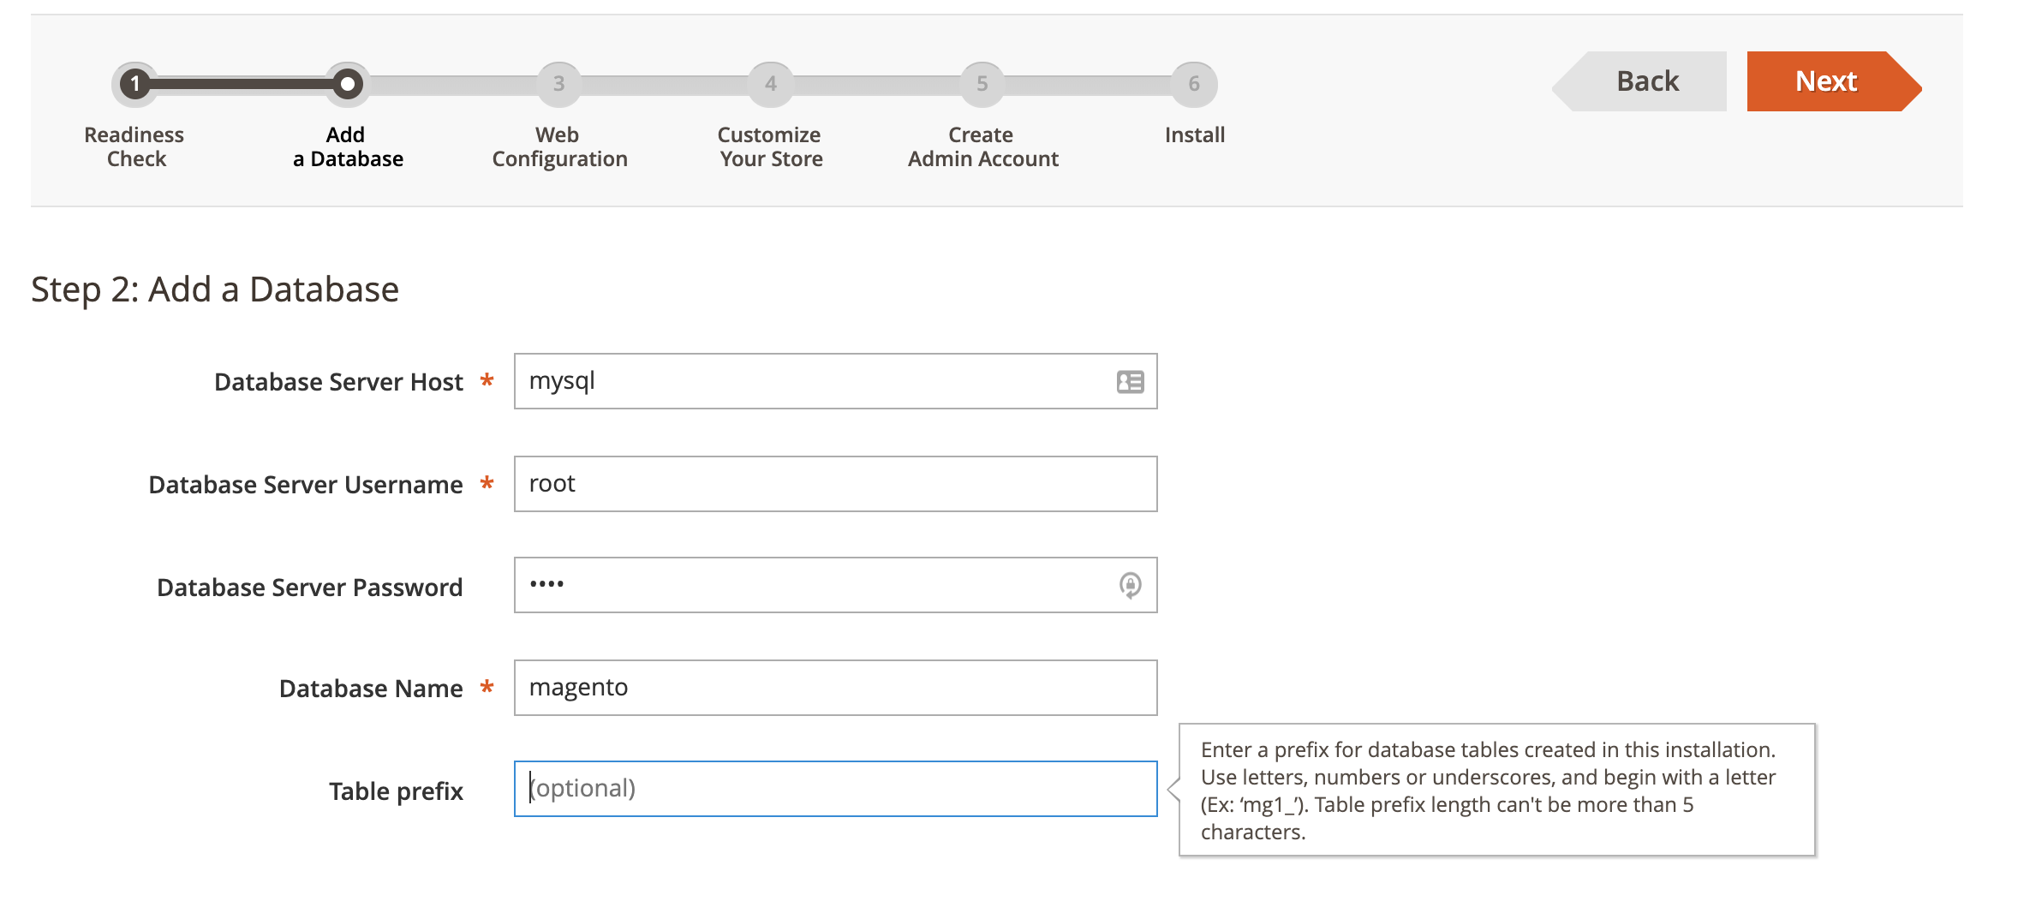Viewport: 2030px width, 901px height.
Task: Click step 1 Readiness Check circle
Action: pyautogui.click(x=135, y=84)
